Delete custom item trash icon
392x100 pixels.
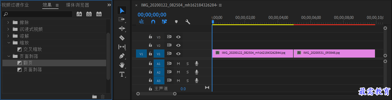coord(102,96)
